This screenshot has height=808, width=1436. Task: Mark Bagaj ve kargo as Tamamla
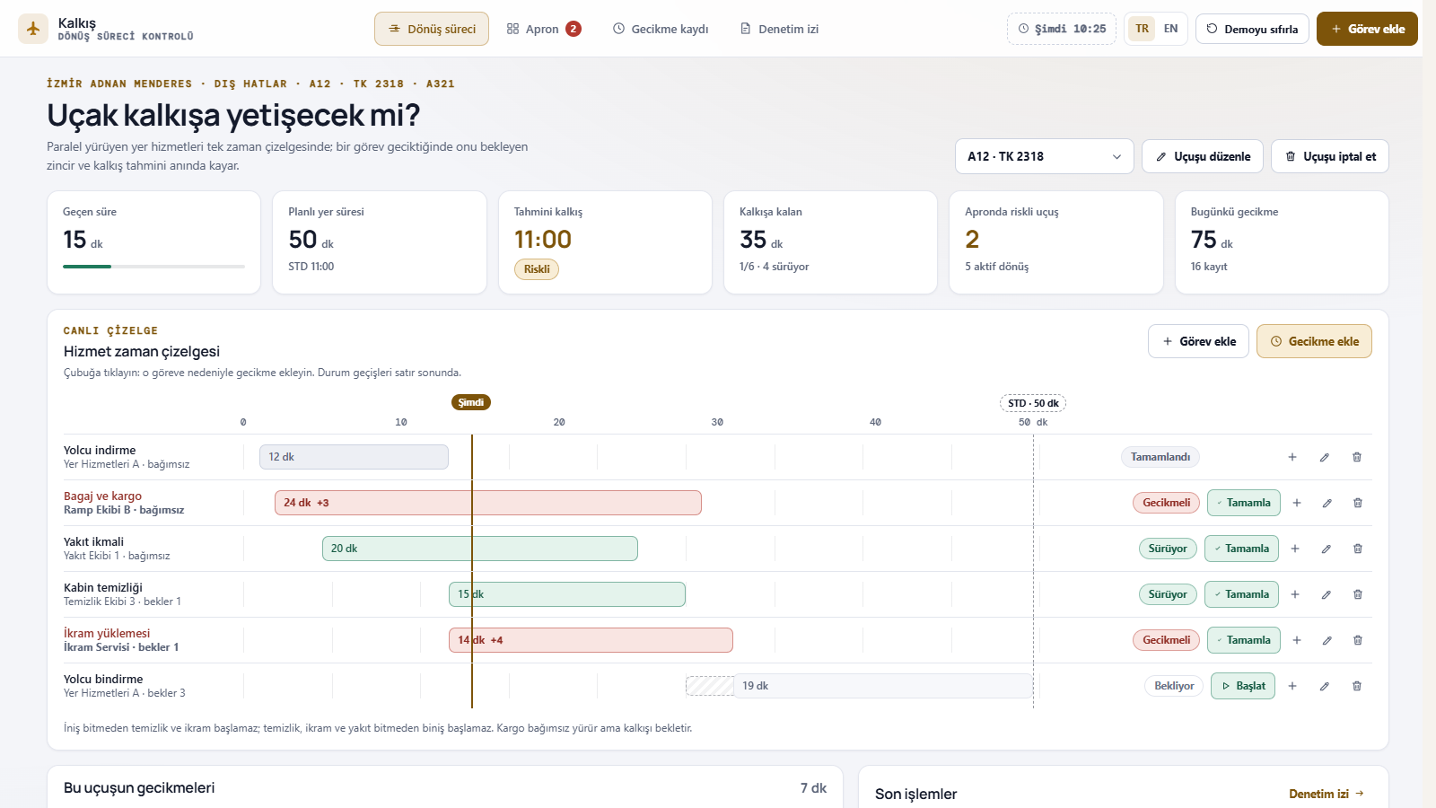[1244, 503]
